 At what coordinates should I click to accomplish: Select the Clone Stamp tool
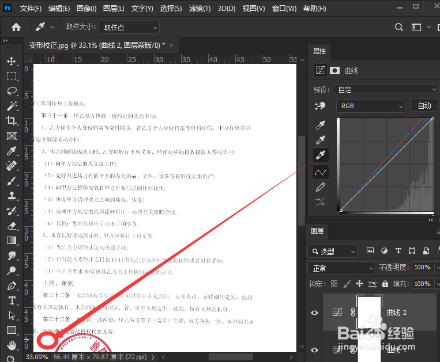(12, 196)
